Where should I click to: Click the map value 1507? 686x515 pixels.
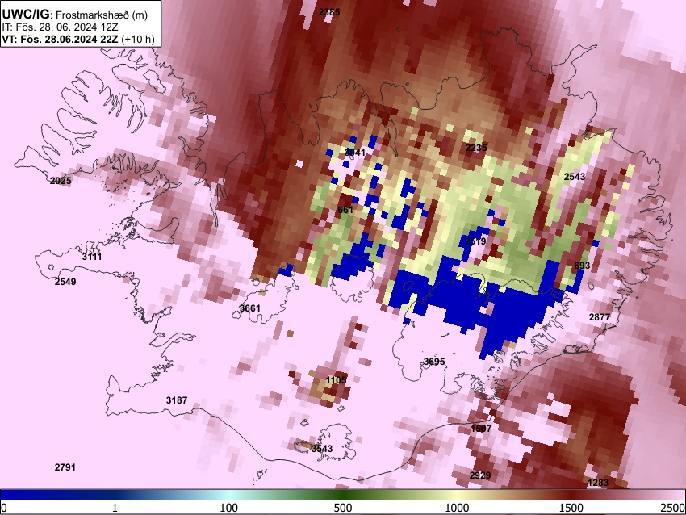(x=481, y=429)
